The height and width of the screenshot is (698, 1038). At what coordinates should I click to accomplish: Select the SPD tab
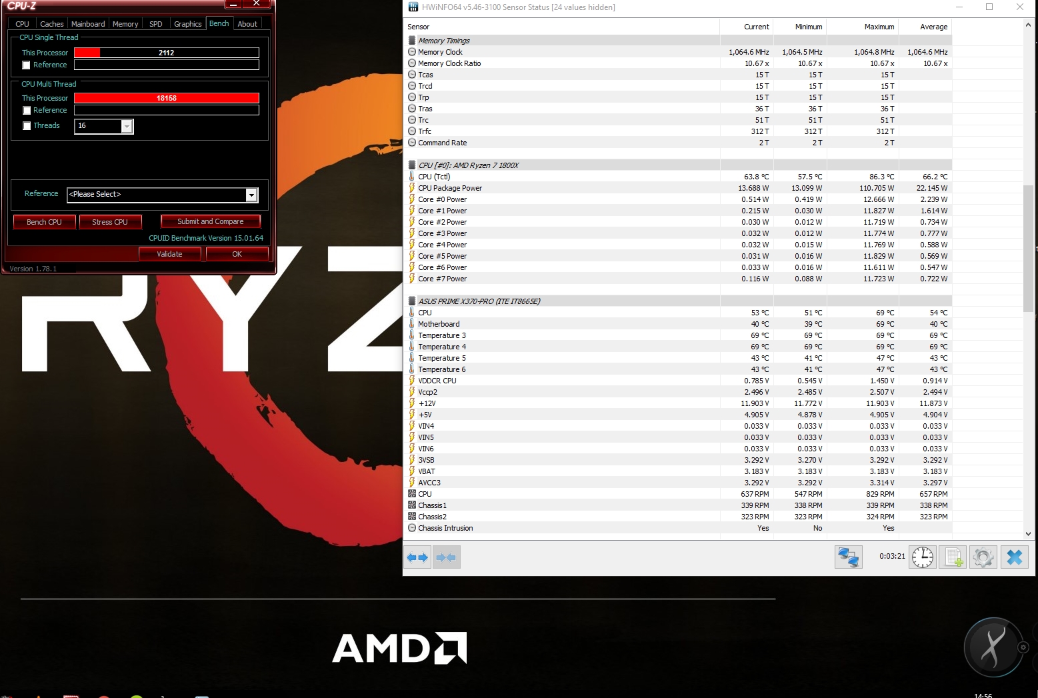click(156, 24)
